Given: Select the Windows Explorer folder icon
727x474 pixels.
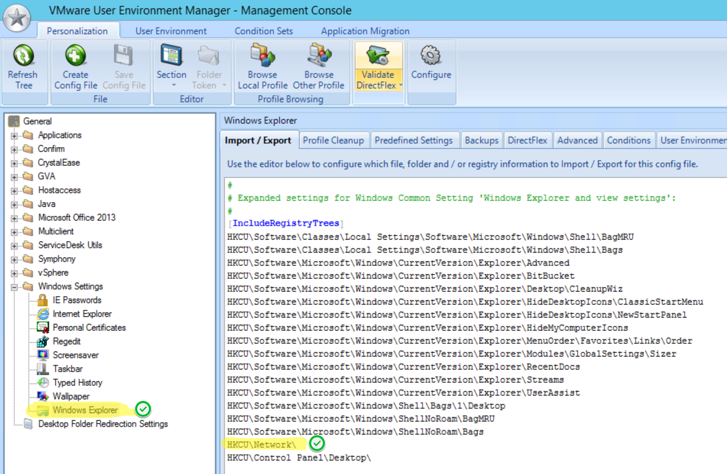Looking at the screenshot, I should pos(43,410).
